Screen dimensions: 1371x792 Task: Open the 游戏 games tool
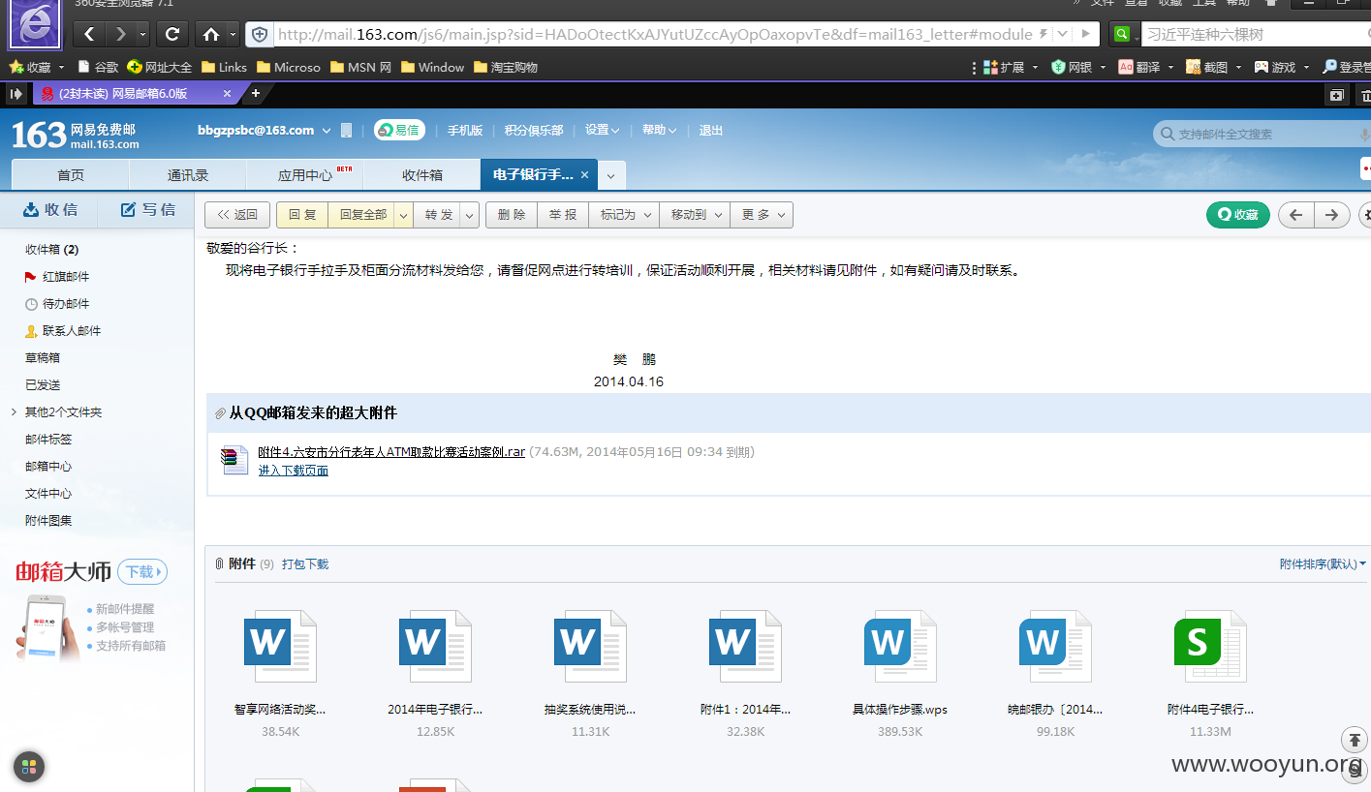(x=1275, y=68)
